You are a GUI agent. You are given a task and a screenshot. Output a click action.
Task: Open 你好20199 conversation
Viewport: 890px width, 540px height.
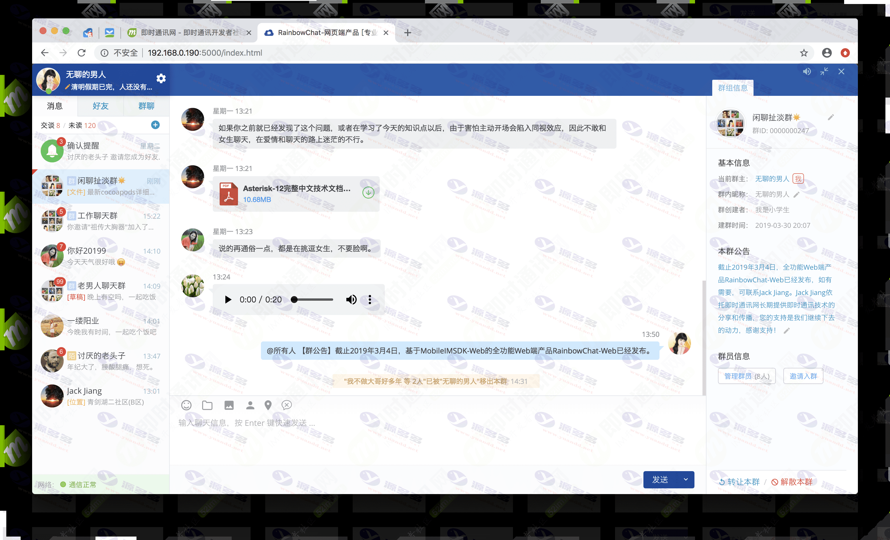click(x=101, y=256)
